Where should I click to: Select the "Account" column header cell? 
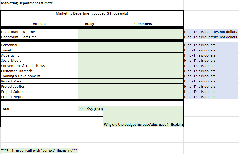39,24
